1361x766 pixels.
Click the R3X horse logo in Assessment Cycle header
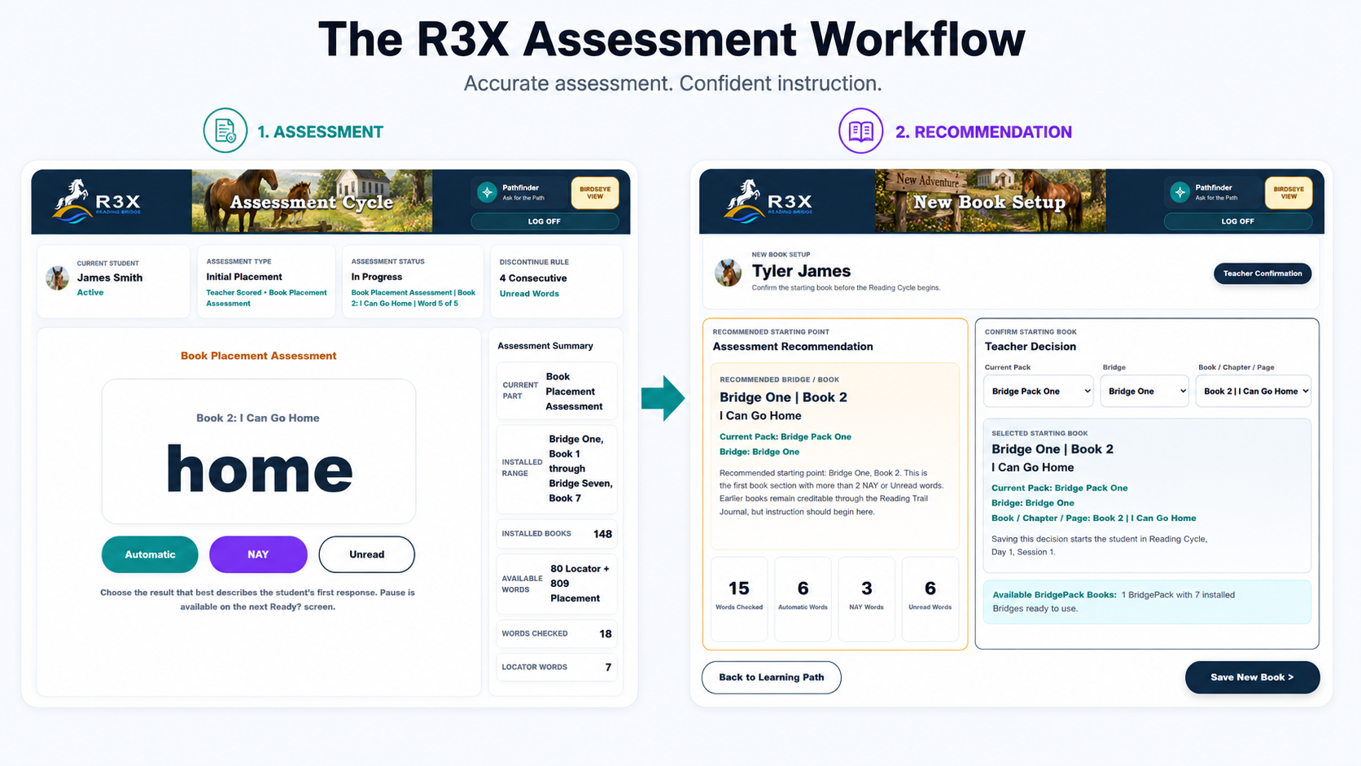(97, 200)
